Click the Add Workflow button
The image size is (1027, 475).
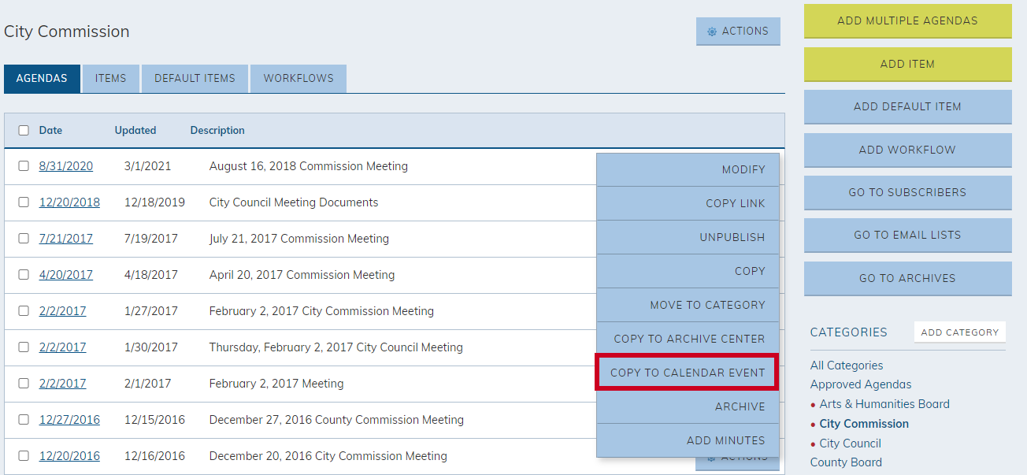[x=907, y=150]
